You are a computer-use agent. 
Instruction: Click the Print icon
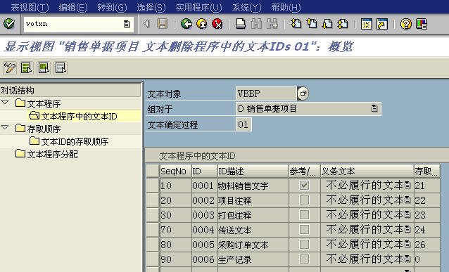(x=241, y=24)
